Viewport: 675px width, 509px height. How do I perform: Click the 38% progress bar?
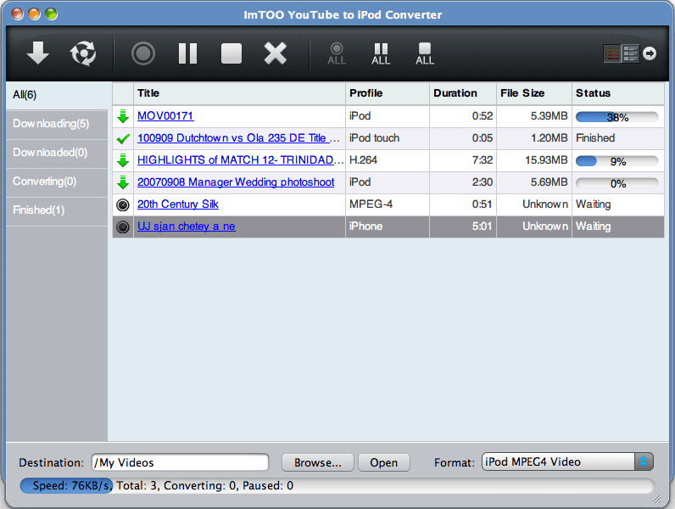(616, 117)
